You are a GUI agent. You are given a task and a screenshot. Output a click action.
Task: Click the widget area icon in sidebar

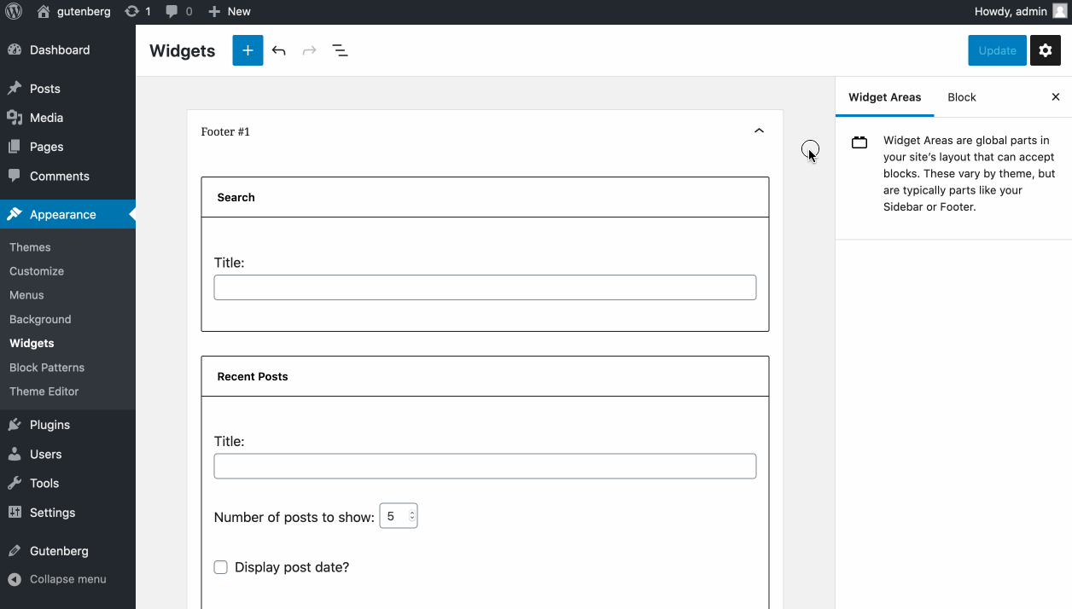tap(859, 142)
